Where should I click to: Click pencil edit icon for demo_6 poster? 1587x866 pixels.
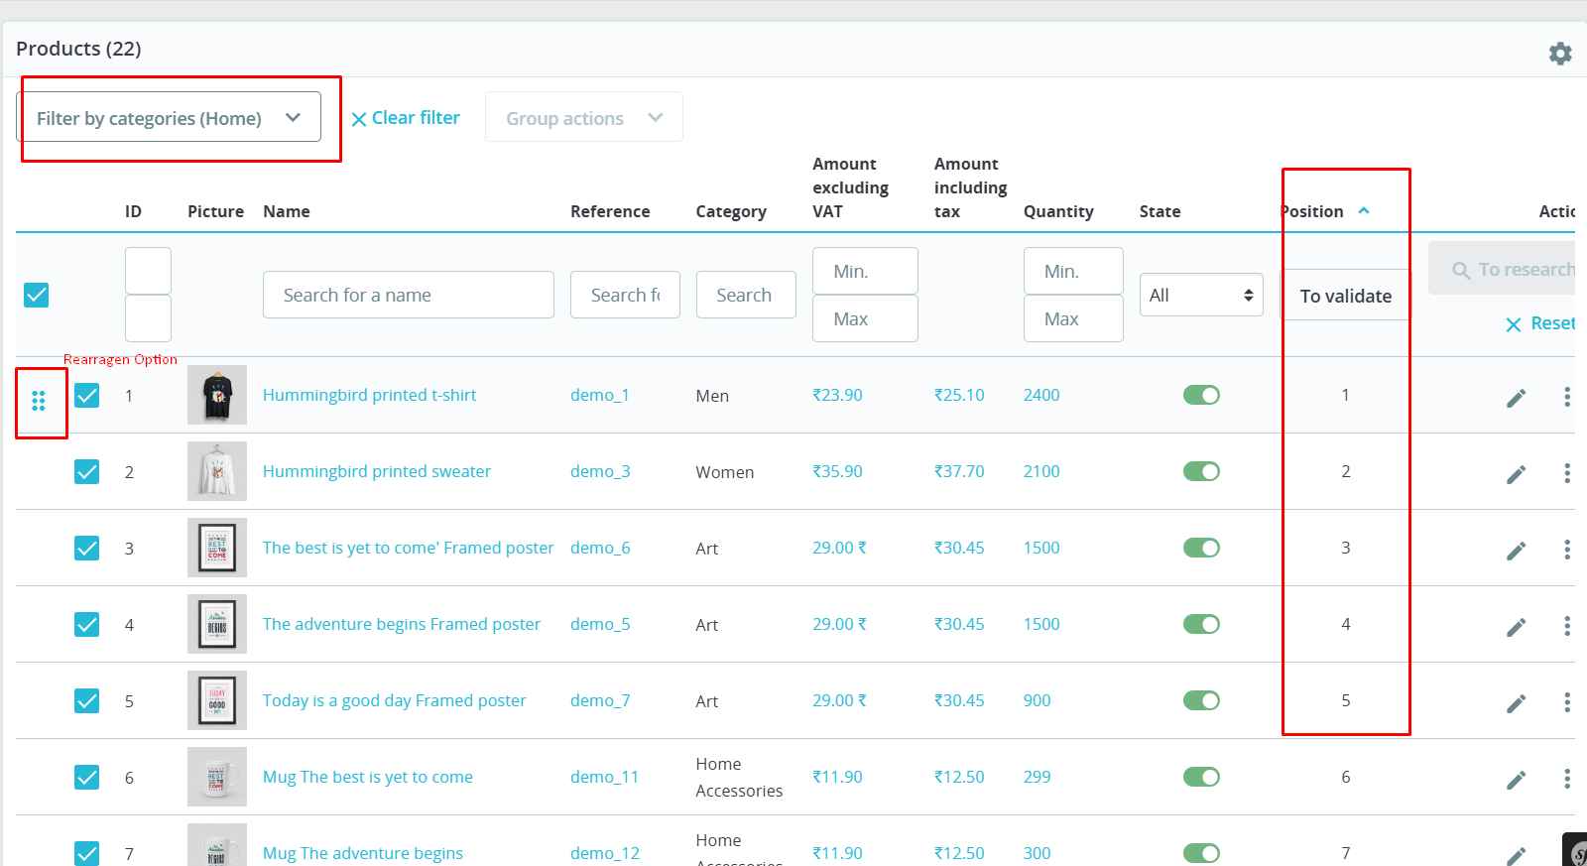pos(1516,551)
